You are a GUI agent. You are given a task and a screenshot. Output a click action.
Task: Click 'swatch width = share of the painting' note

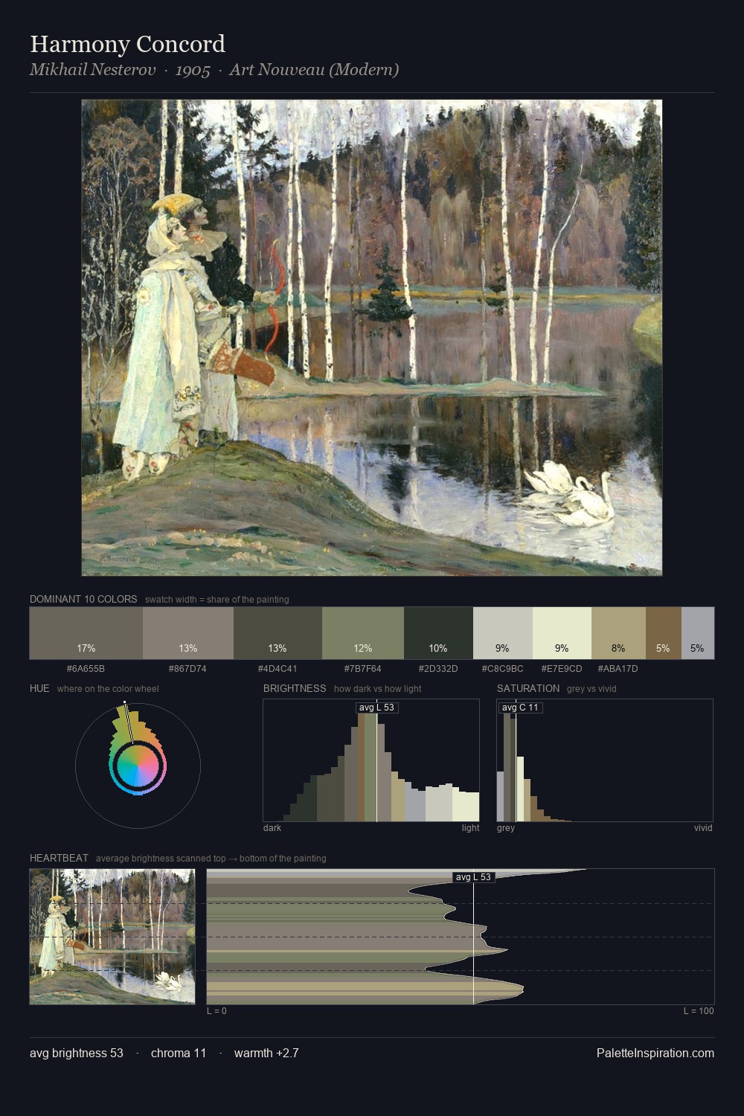point(217,600)
